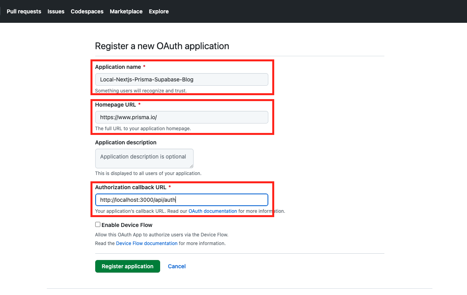This screenshot has height=295, width=467.
Task: Open Issues in the top navigation
Action: point(56,11)
